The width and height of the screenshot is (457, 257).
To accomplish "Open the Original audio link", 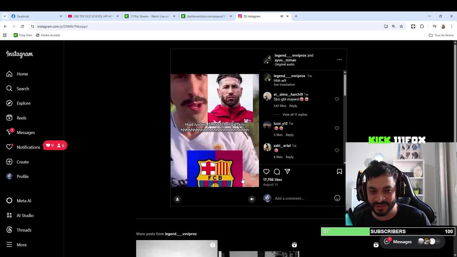I will pos(285,64).
